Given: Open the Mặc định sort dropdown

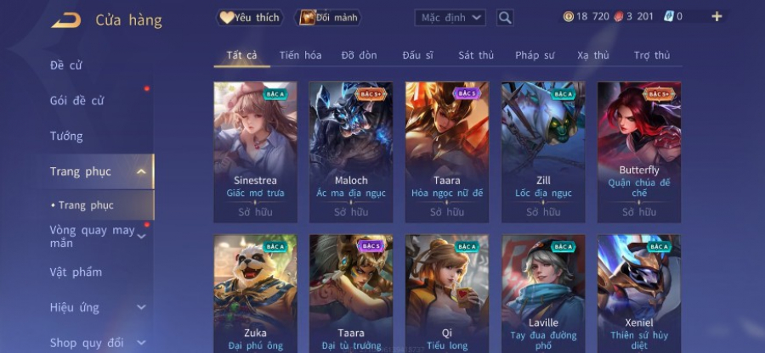Looking at the screenshot, I should click(450, 18).
